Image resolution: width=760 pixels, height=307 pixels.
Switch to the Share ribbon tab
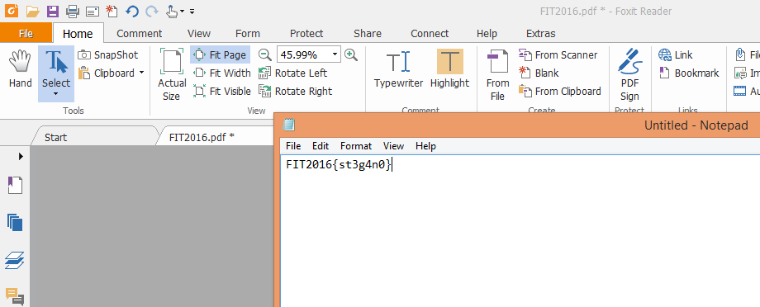point(368,33)
